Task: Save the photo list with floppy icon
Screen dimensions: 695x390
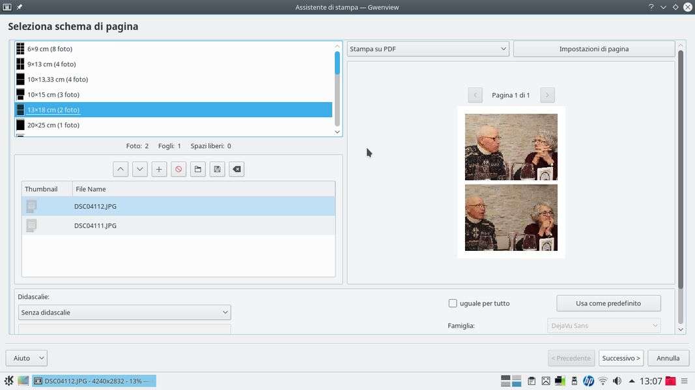Action: click(x=218, y=169)
